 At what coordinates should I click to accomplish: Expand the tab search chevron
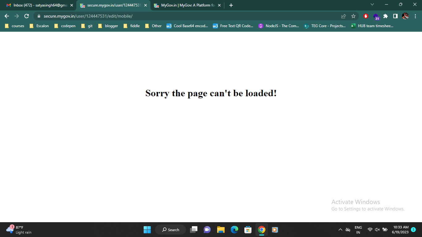tap(372, 5)
